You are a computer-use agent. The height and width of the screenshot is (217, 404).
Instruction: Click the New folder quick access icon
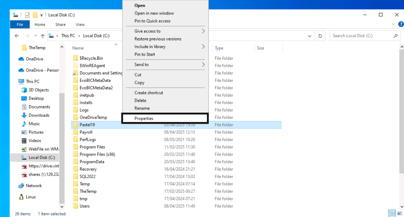click(35, 15)
